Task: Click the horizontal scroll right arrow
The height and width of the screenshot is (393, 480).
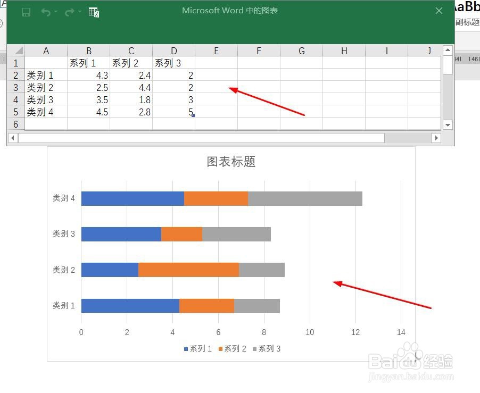Action: tap(436, 138)
